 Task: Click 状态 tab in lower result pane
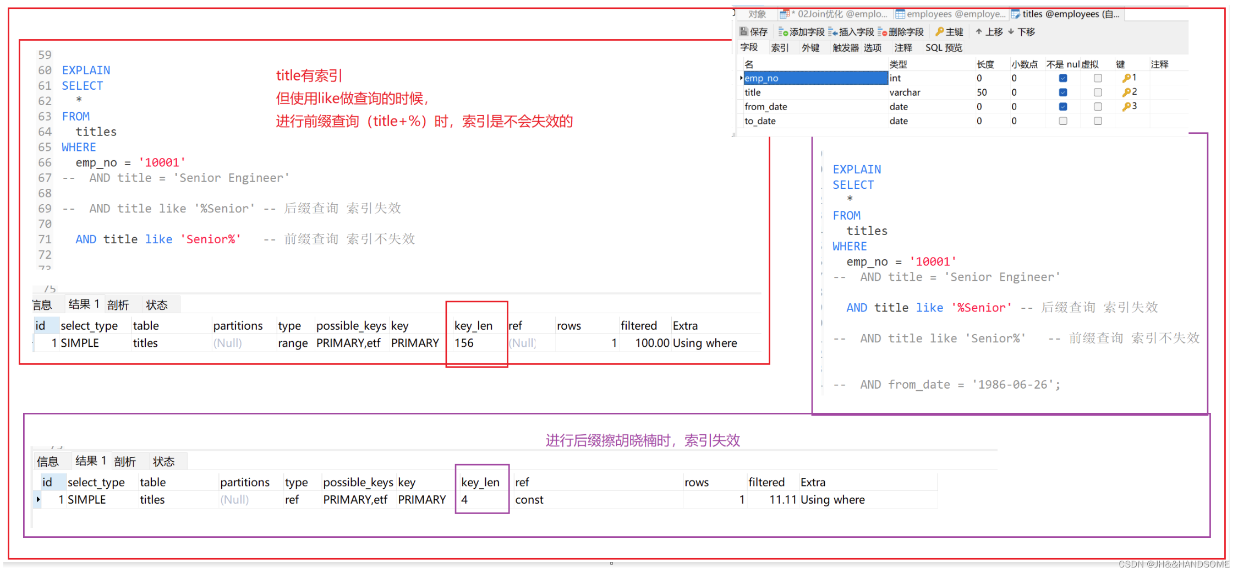(x=164, y=461)
